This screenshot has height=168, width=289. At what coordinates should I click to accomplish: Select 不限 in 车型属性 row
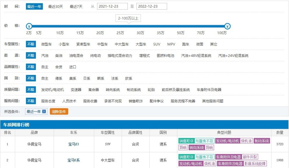31,44
